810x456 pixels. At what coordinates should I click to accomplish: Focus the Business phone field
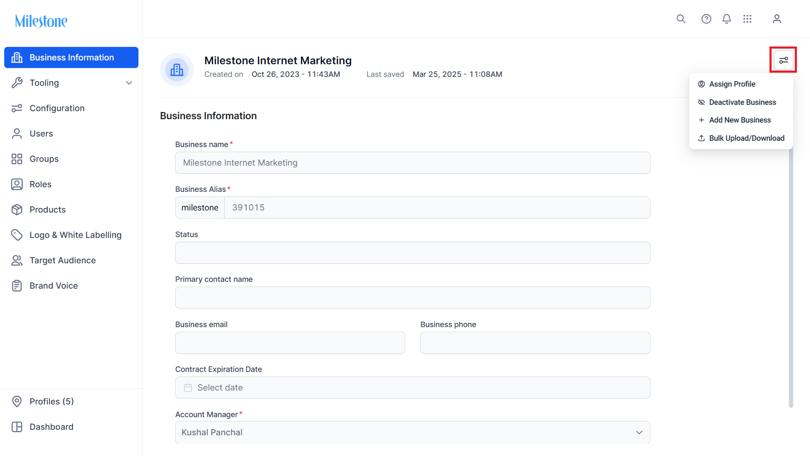(x=535, y=343)
